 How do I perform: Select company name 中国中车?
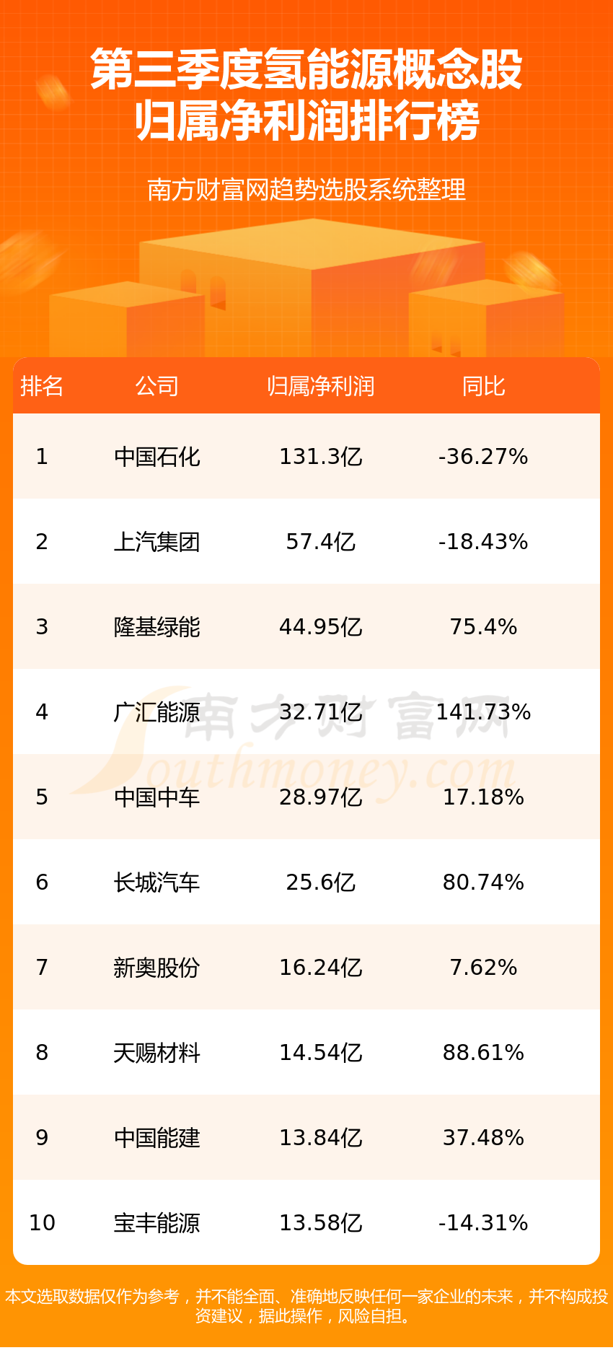(156, 797)
